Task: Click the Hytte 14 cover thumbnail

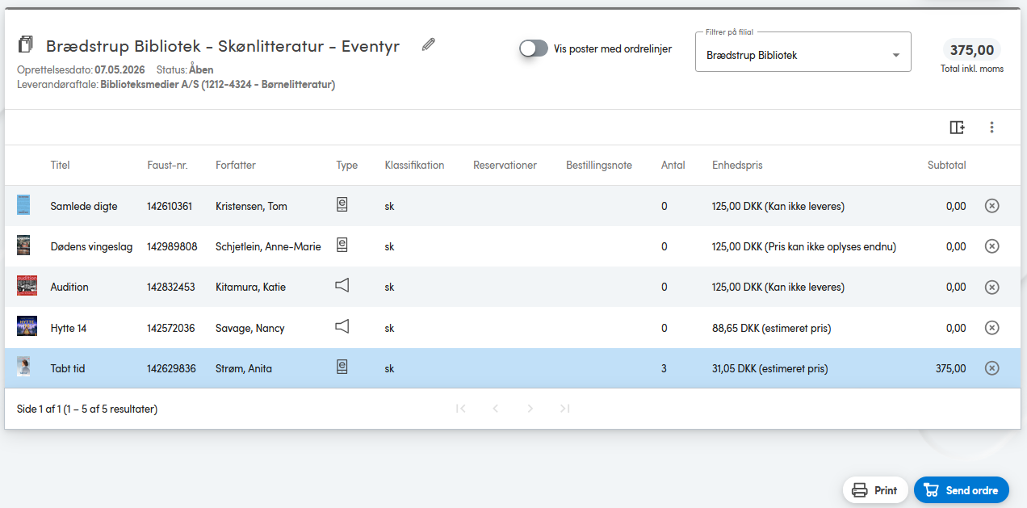Action: tap(27, 326)
